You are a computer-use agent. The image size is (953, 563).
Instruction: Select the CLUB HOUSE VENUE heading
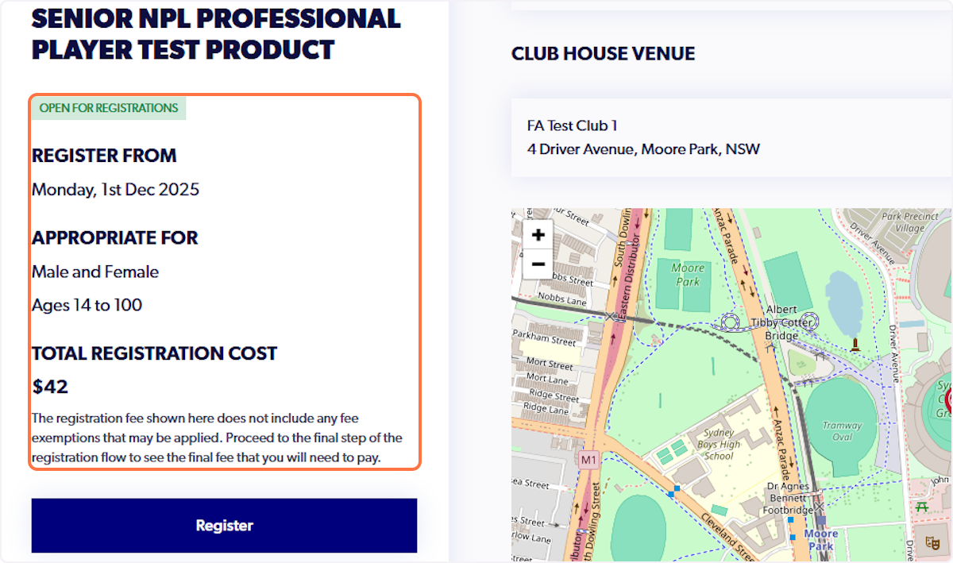tap(603, 53)
